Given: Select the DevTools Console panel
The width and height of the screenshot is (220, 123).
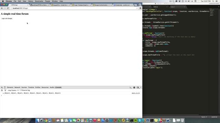Looking at the screenshot, I should [58, 87].
